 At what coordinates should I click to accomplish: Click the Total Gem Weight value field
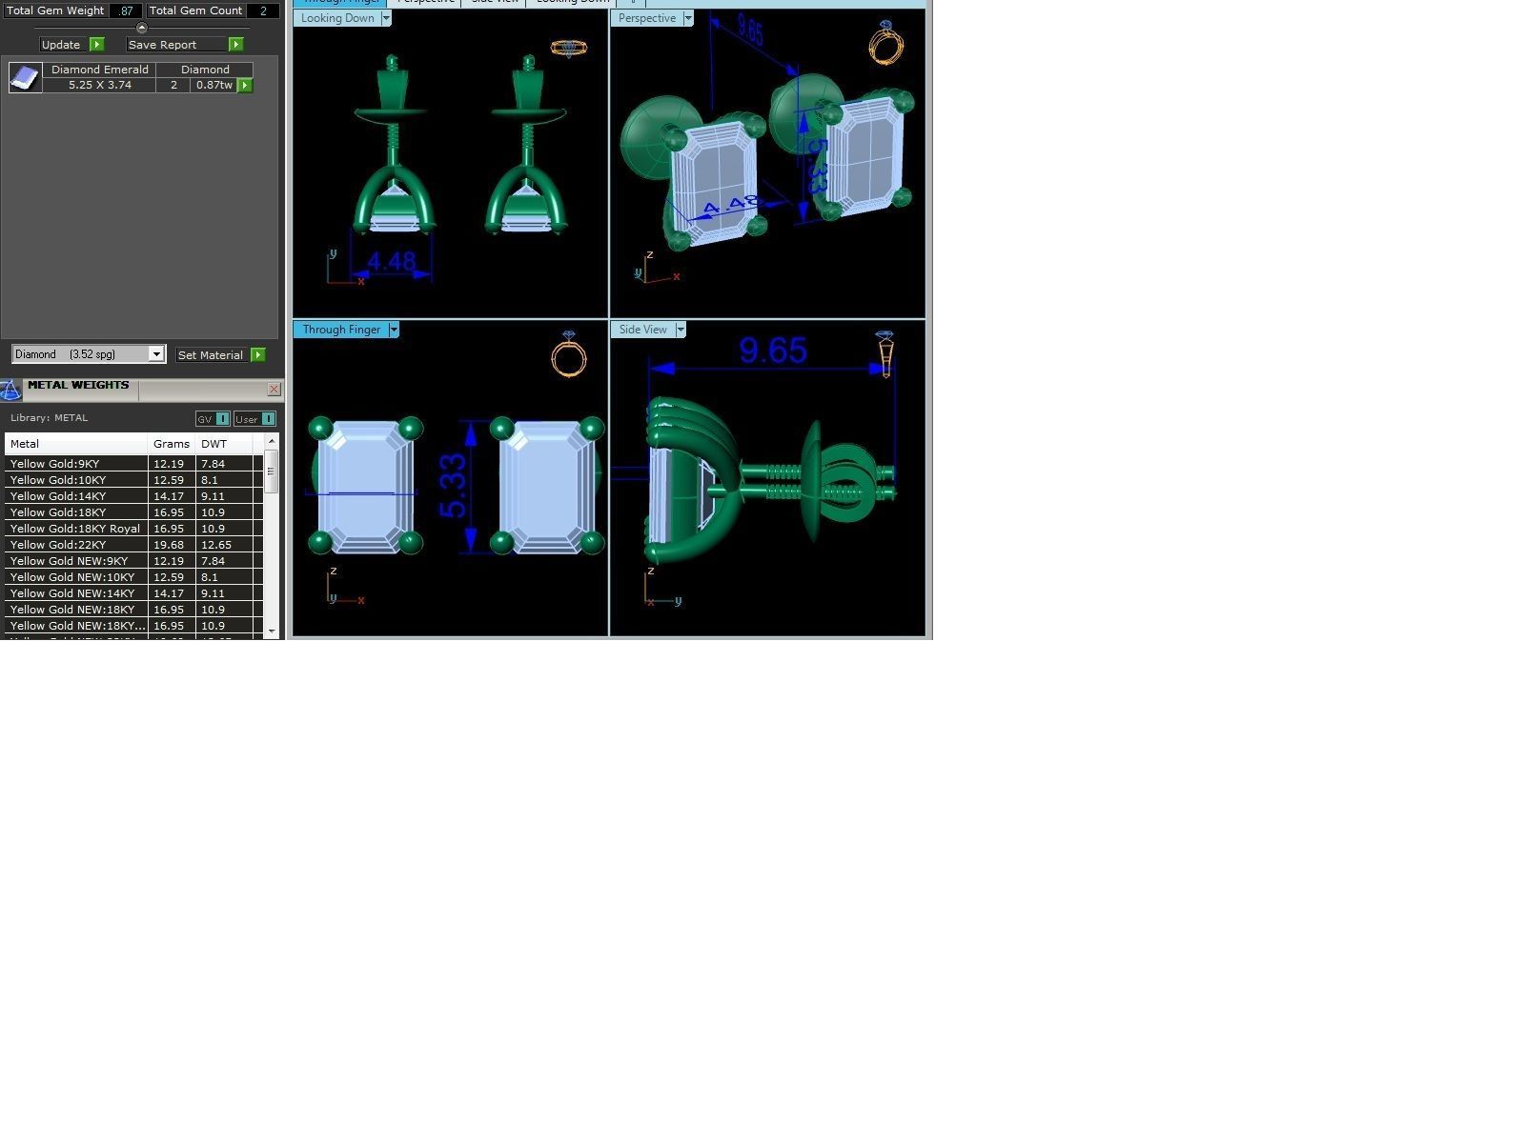125,10
